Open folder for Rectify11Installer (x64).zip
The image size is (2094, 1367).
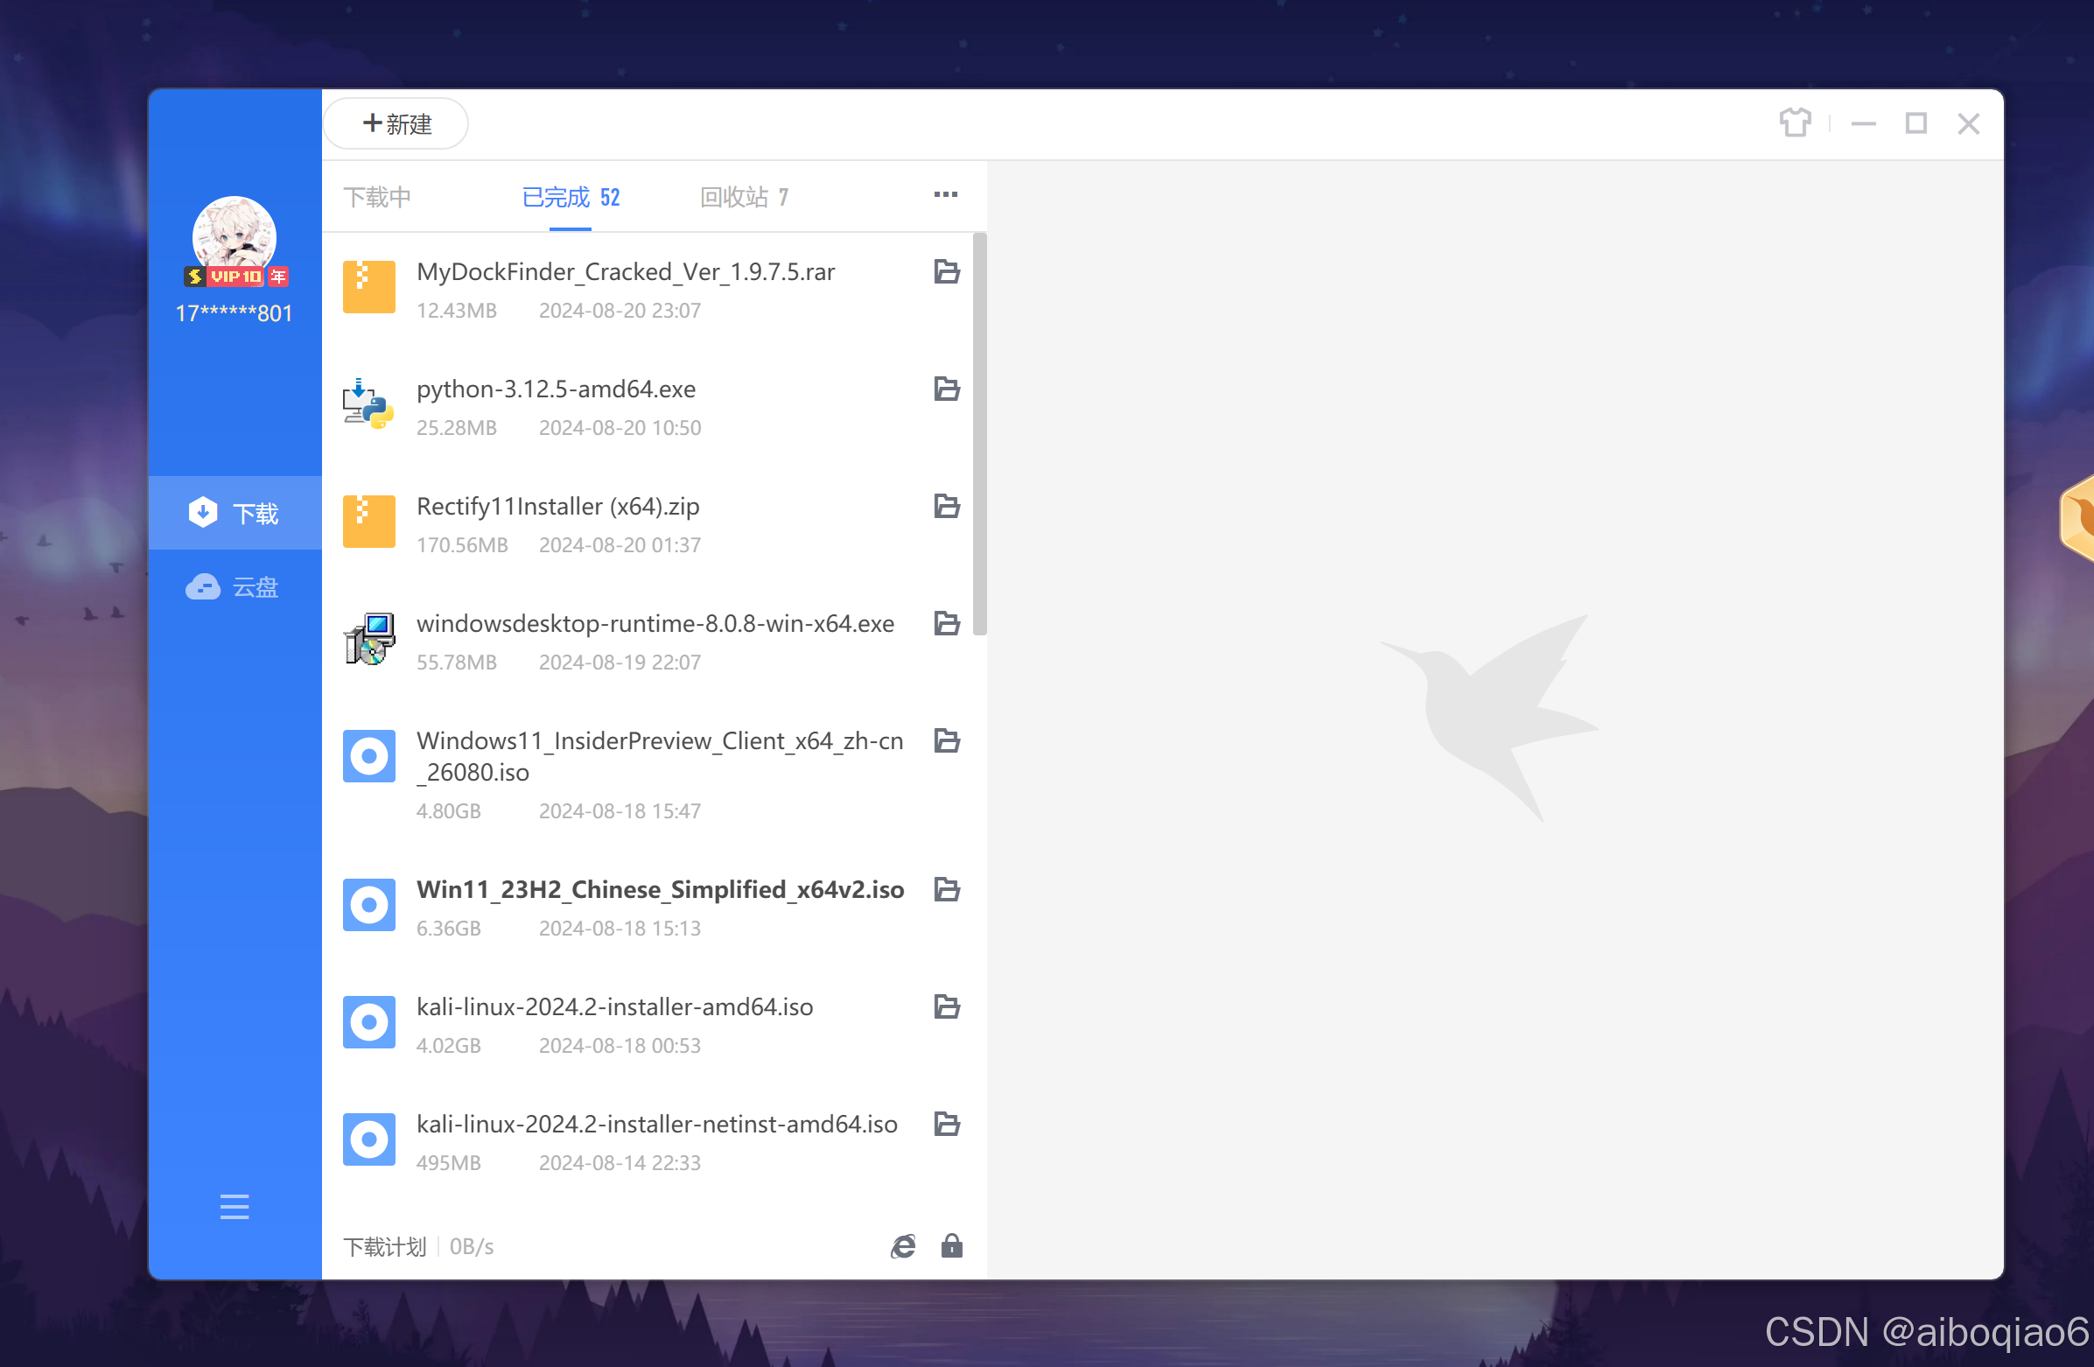(946, 506)
